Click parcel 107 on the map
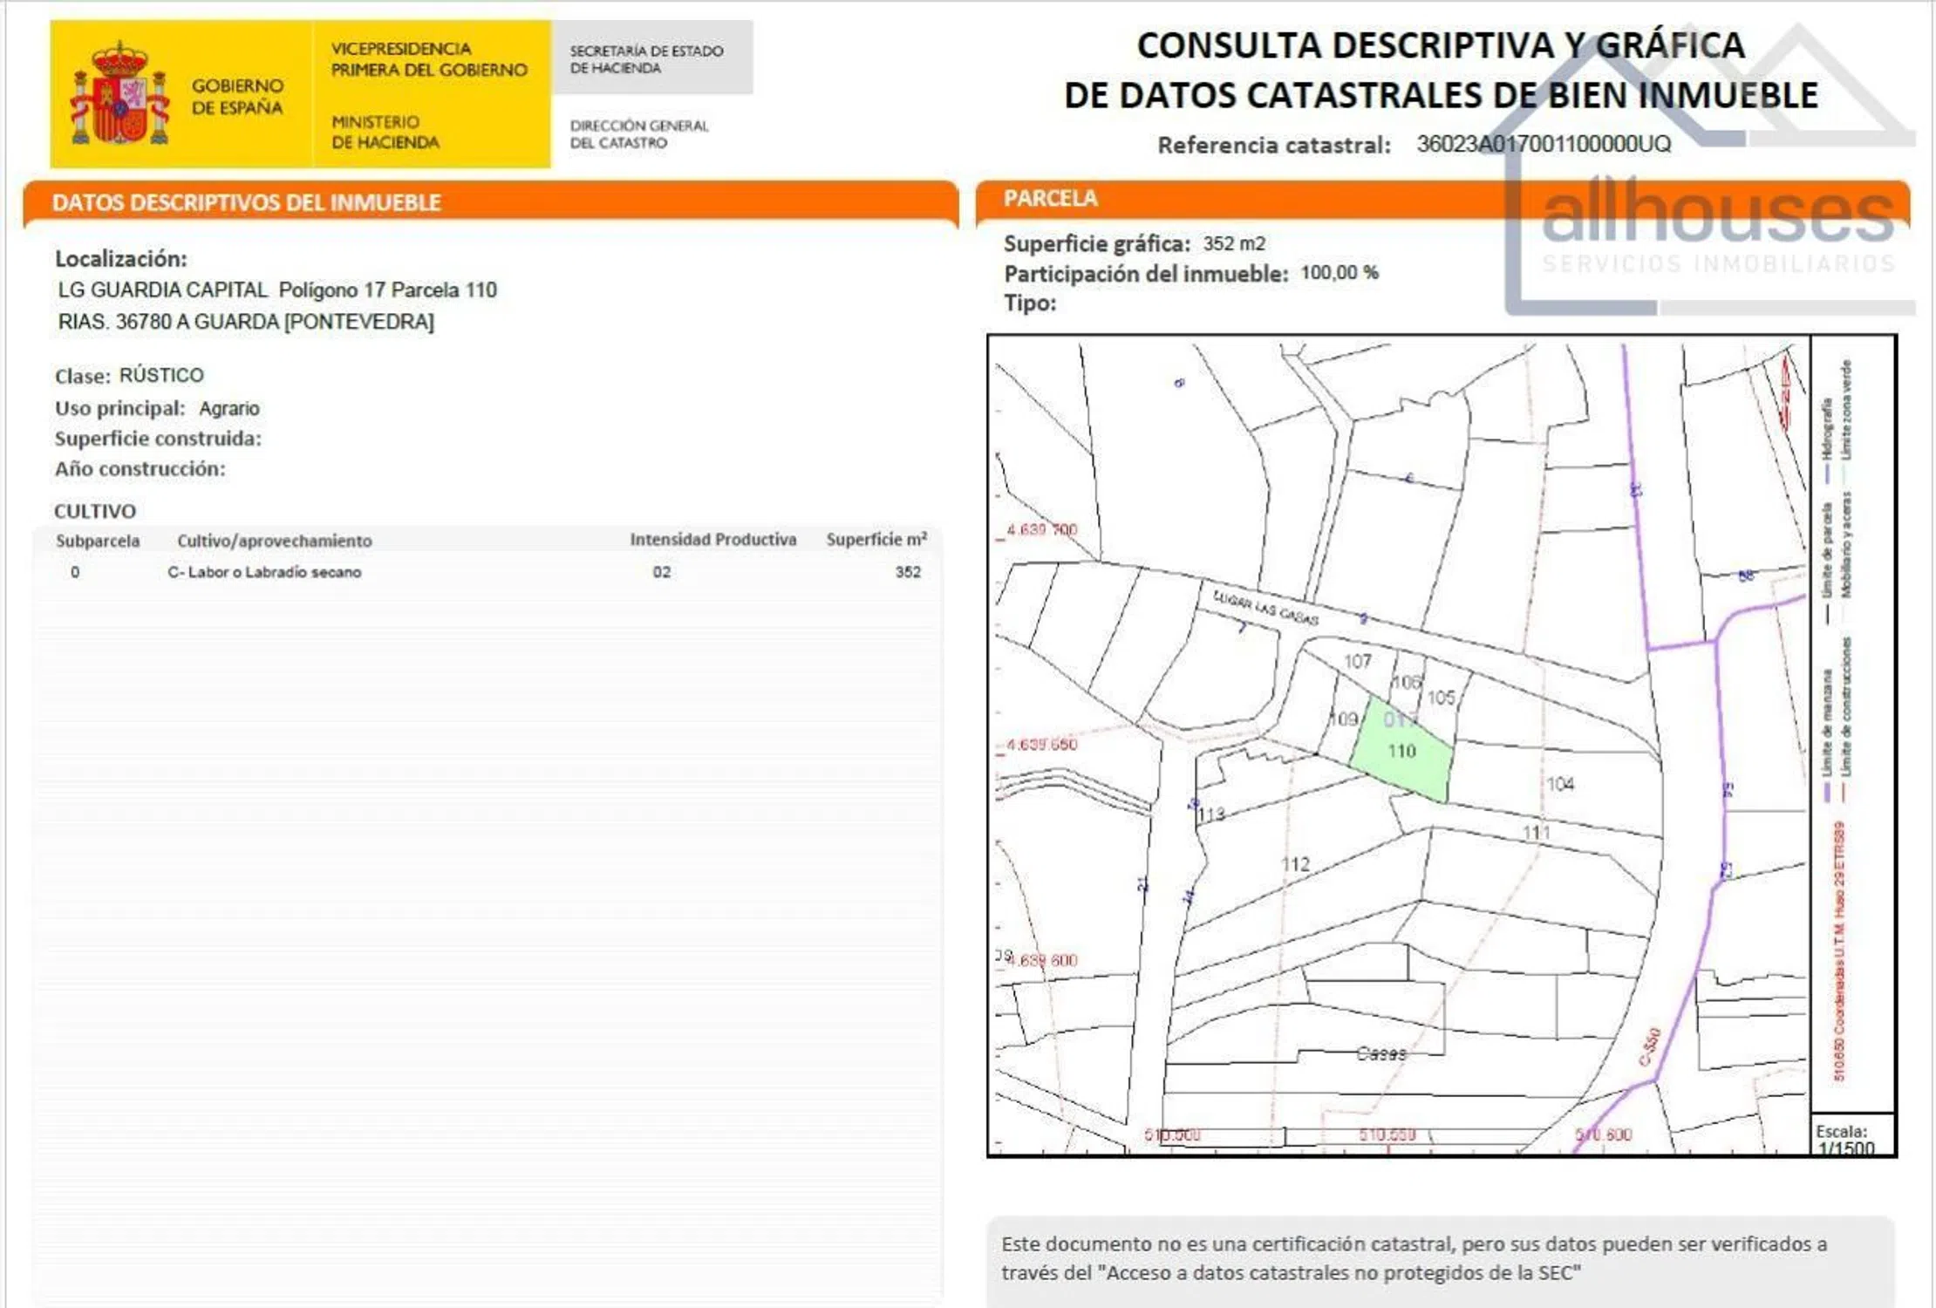This screenshot has width=1936, height=1308. (1357, 662)
